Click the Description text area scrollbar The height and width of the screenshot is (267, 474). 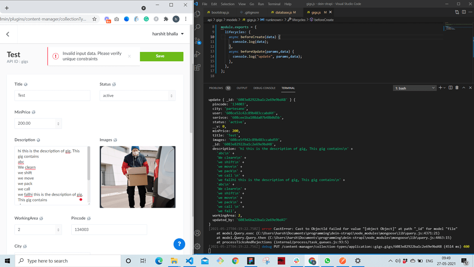coord(88,164)
